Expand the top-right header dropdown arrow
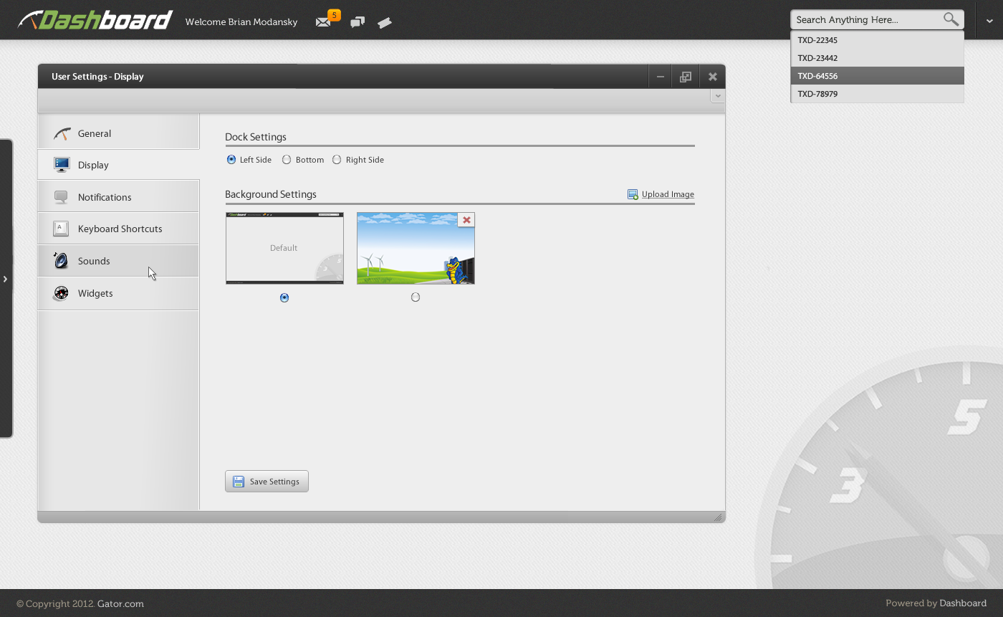This screenshot has width=1003, height=617. [989, 21]
